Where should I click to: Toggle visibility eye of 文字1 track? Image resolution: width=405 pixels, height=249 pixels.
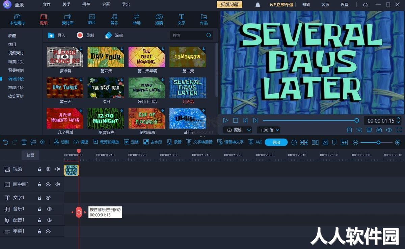point(48,198)
